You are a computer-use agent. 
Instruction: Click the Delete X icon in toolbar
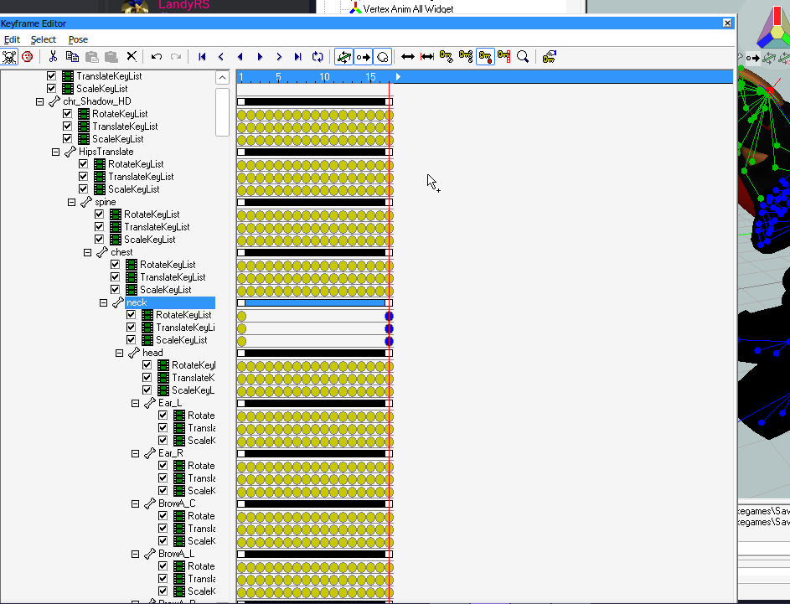(x=132, y=57)
